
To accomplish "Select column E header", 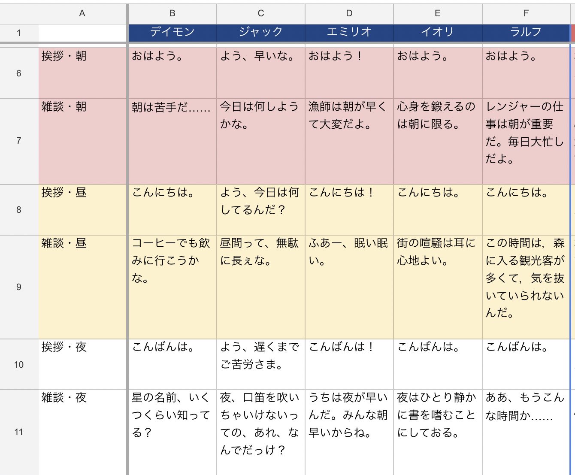I will tap(438, 14).
